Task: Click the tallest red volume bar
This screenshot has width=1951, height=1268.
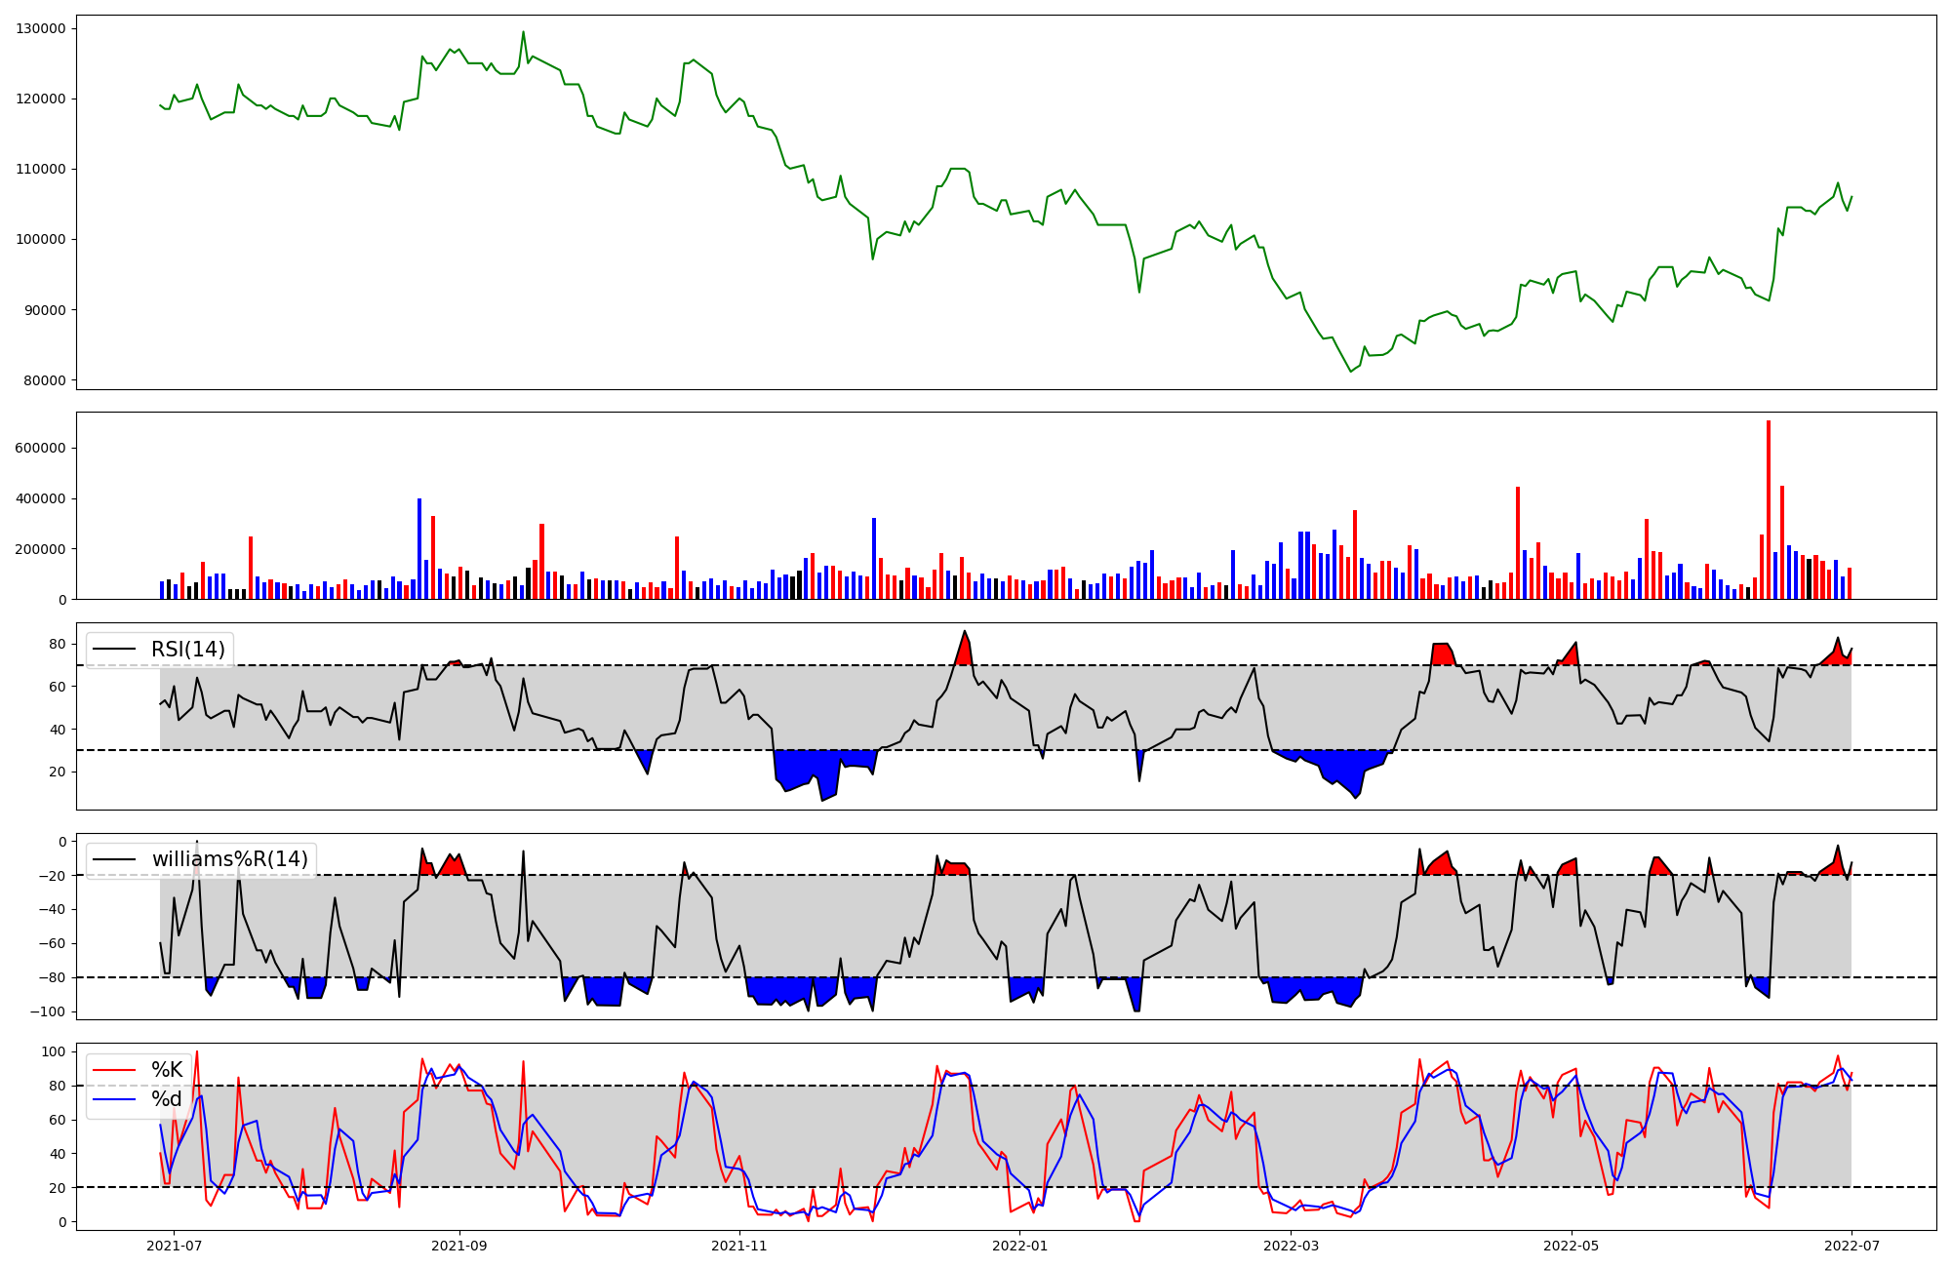Action: coord(1769,509)
